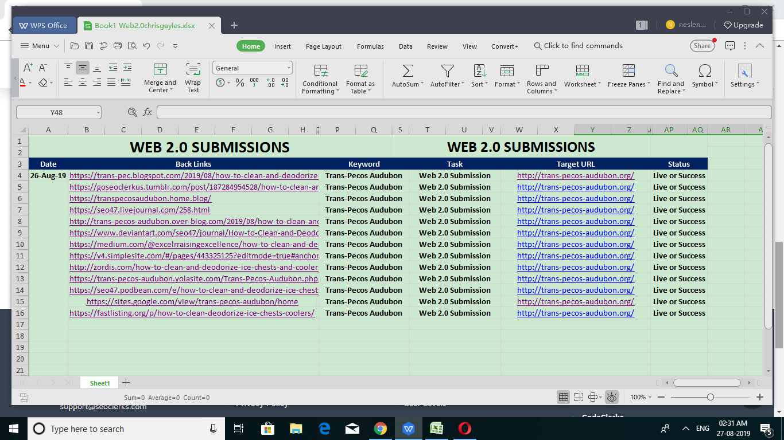Viewport: 784px width, 440px height.
Task: Toggle the middle vertical align button
Action: (x=83, y=68)
